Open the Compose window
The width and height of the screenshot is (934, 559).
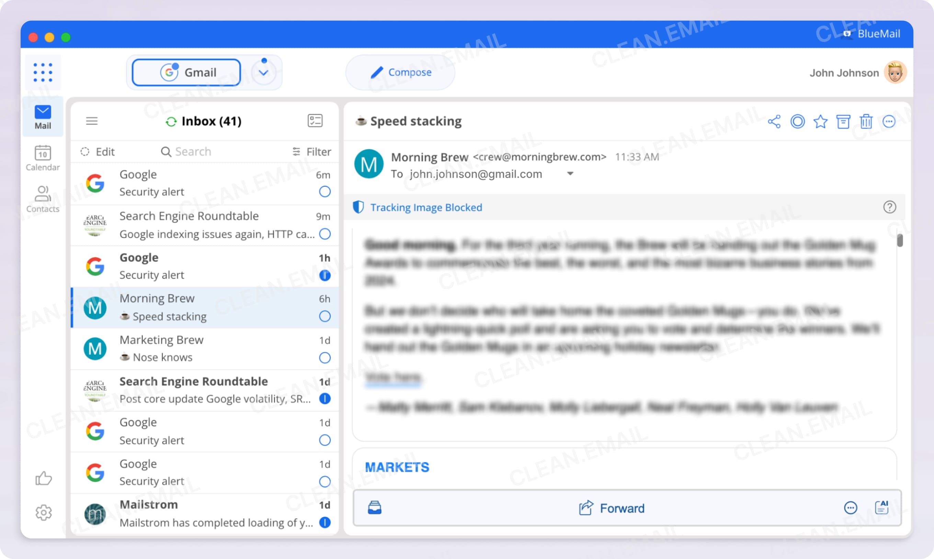coord(400,72)
